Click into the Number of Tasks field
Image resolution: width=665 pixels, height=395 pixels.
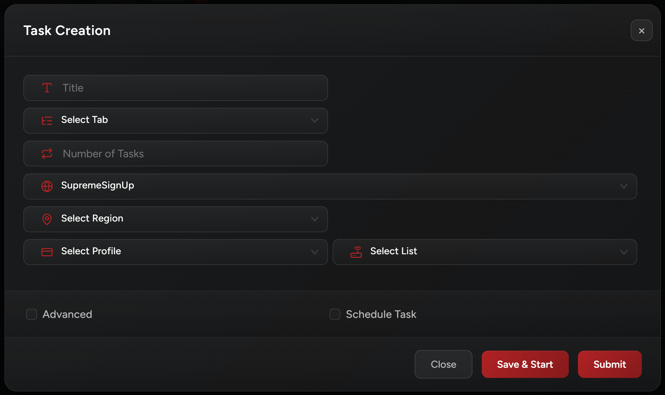(x=193, y=154)
